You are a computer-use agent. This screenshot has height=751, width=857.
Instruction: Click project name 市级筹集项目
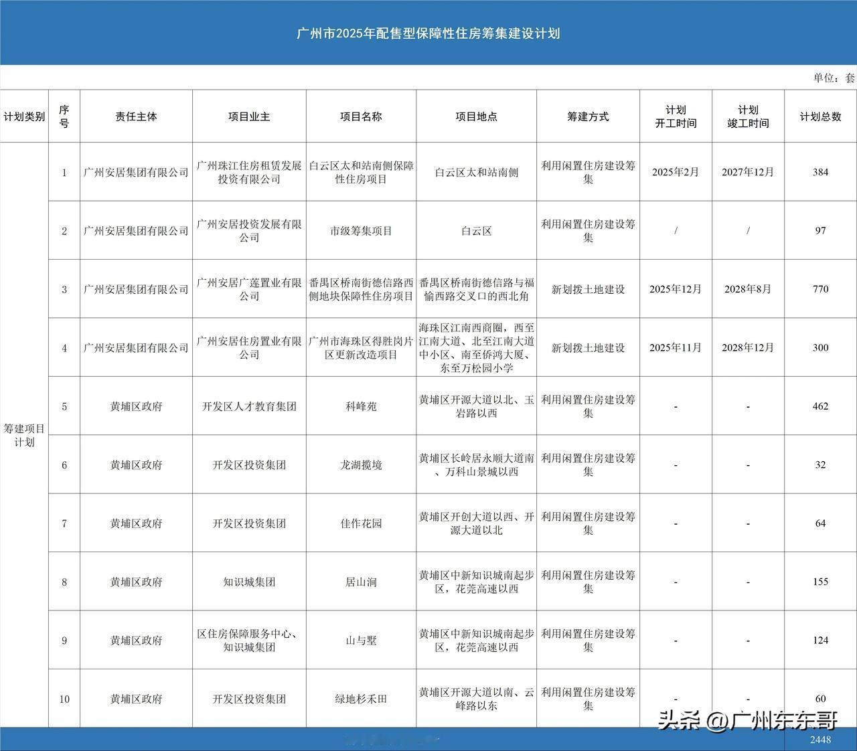pyautogui.click(x=361, y=231)
